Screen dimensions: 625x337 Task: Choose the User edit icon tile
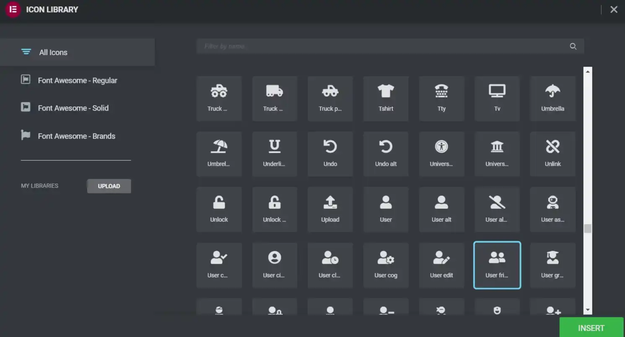coord(441,265)
